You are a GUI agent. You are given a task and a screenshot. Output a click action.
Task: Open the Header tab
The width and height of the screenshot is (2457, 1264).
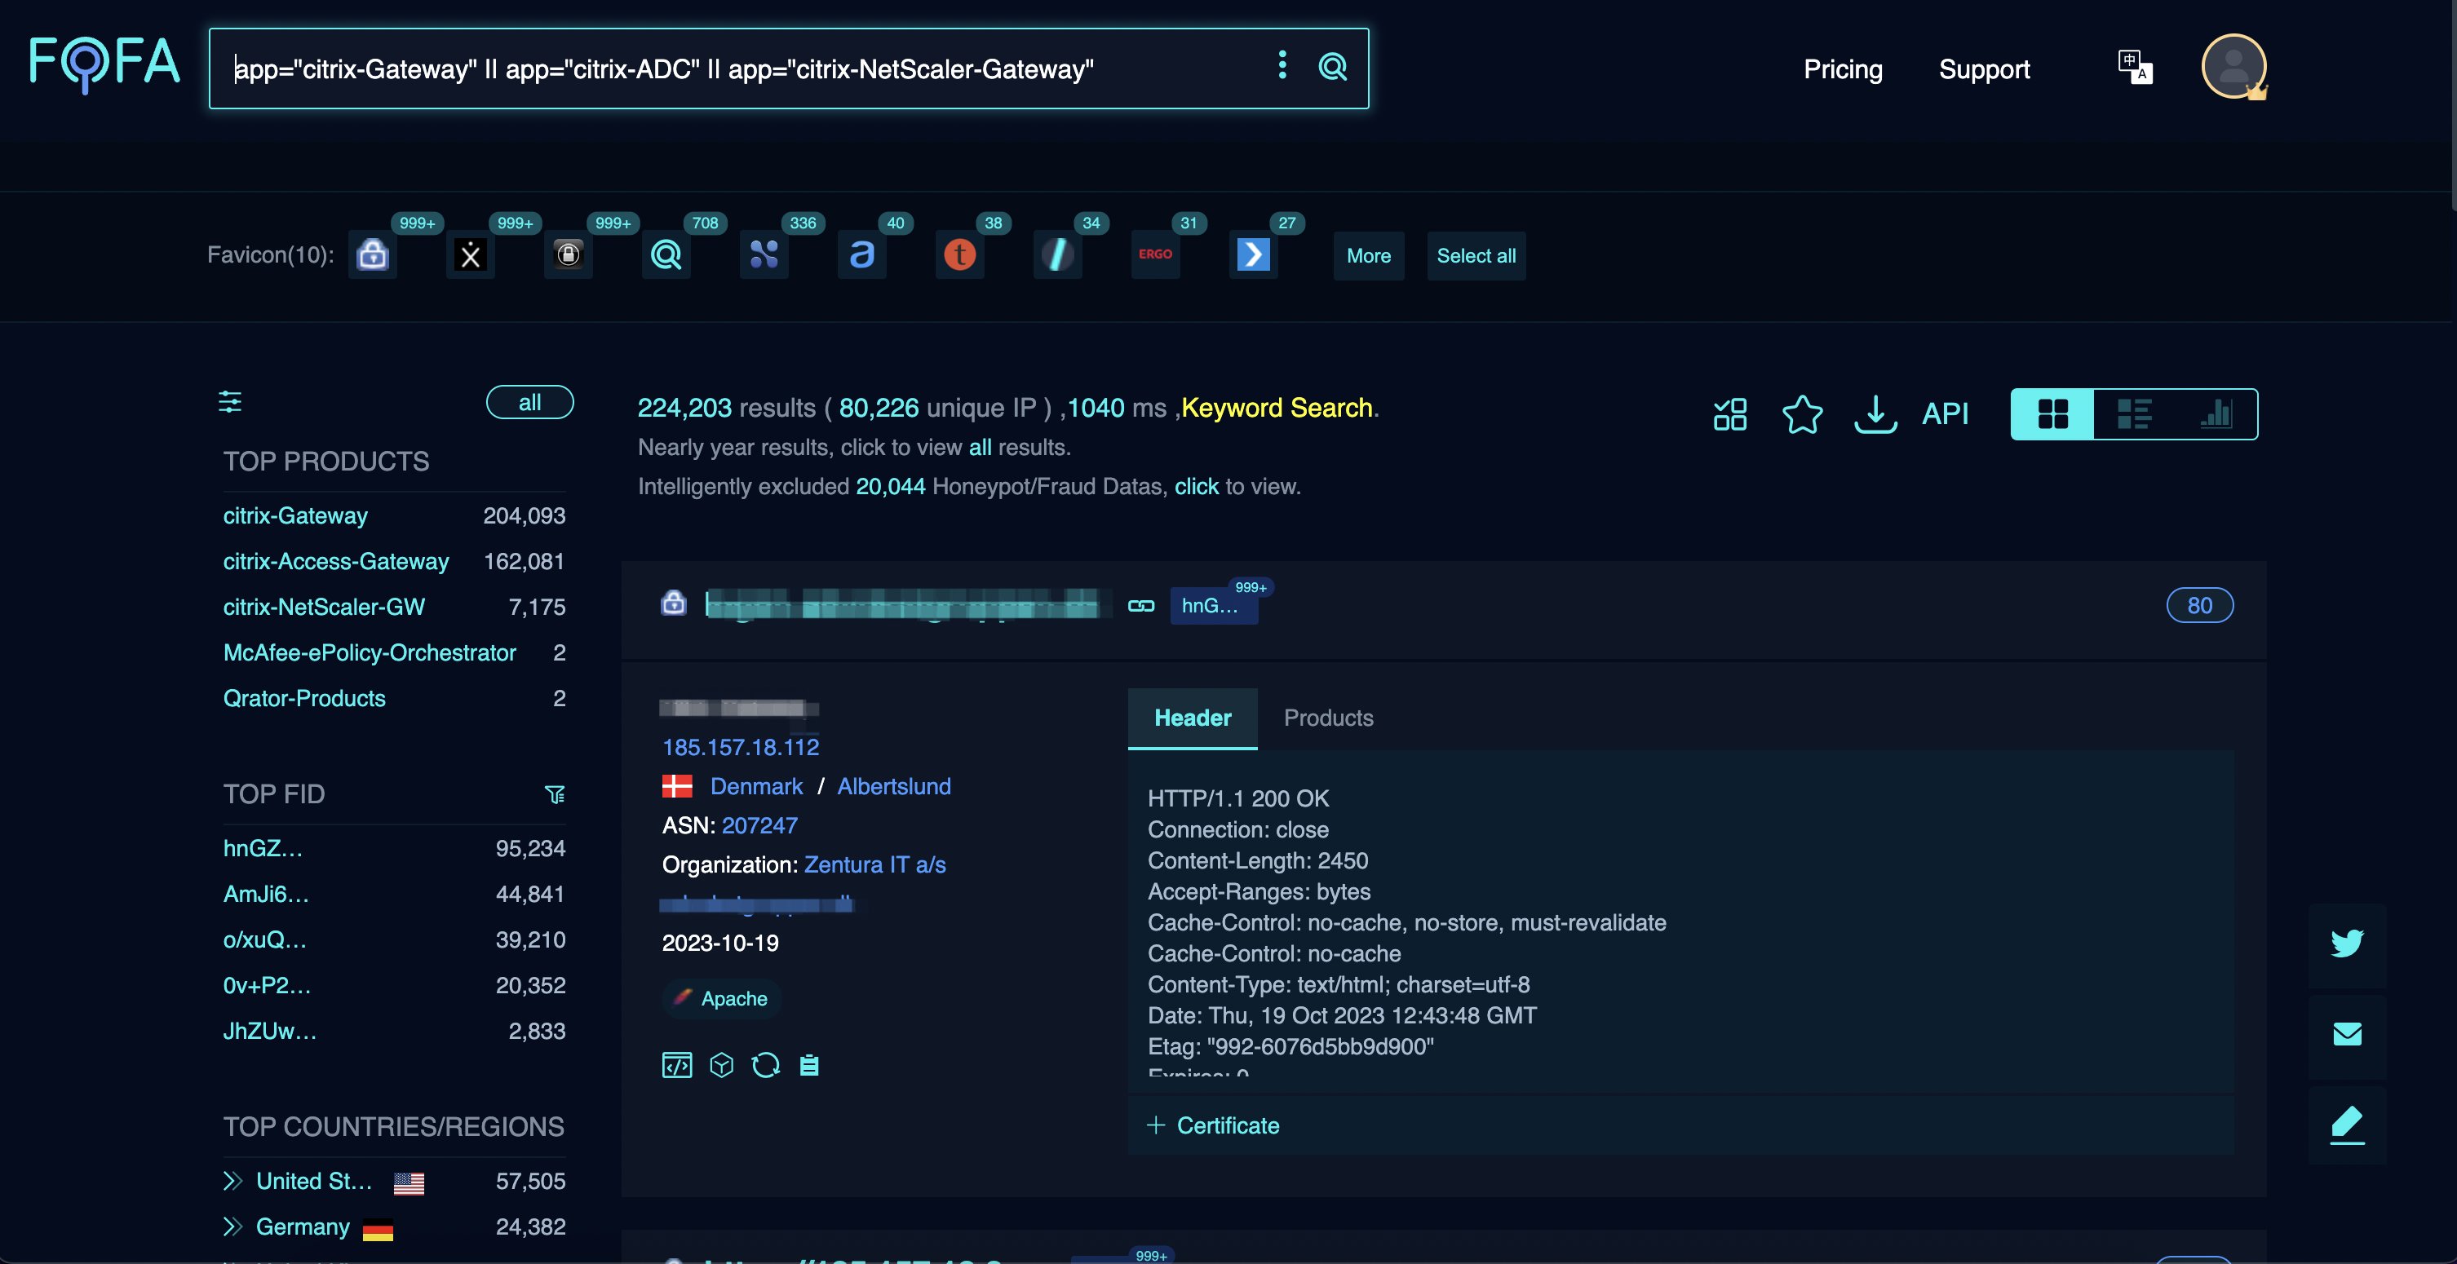point(1193,718)
